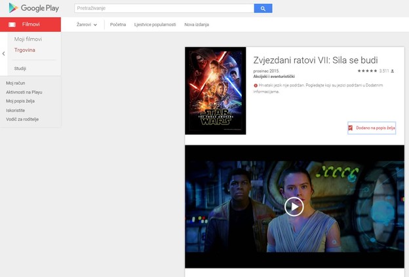The width and height of the screenshot is (409, 277).
Task: Click the Hrvatski jezik nije podržan notice
Action: pyautogui.click(x=319, y=88)
